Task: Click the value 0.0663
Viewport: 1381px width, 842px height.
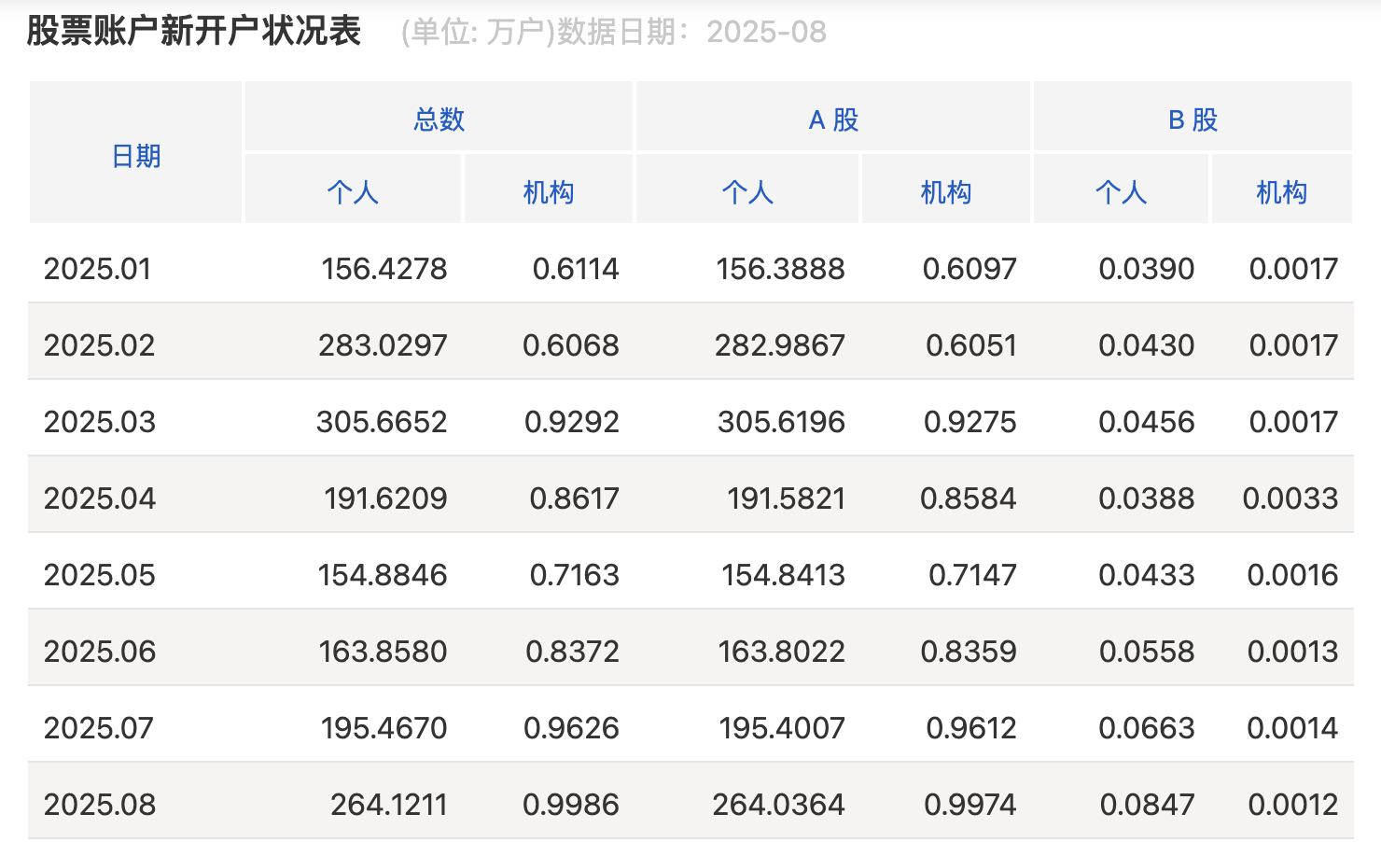Action: pos(1147,728)
